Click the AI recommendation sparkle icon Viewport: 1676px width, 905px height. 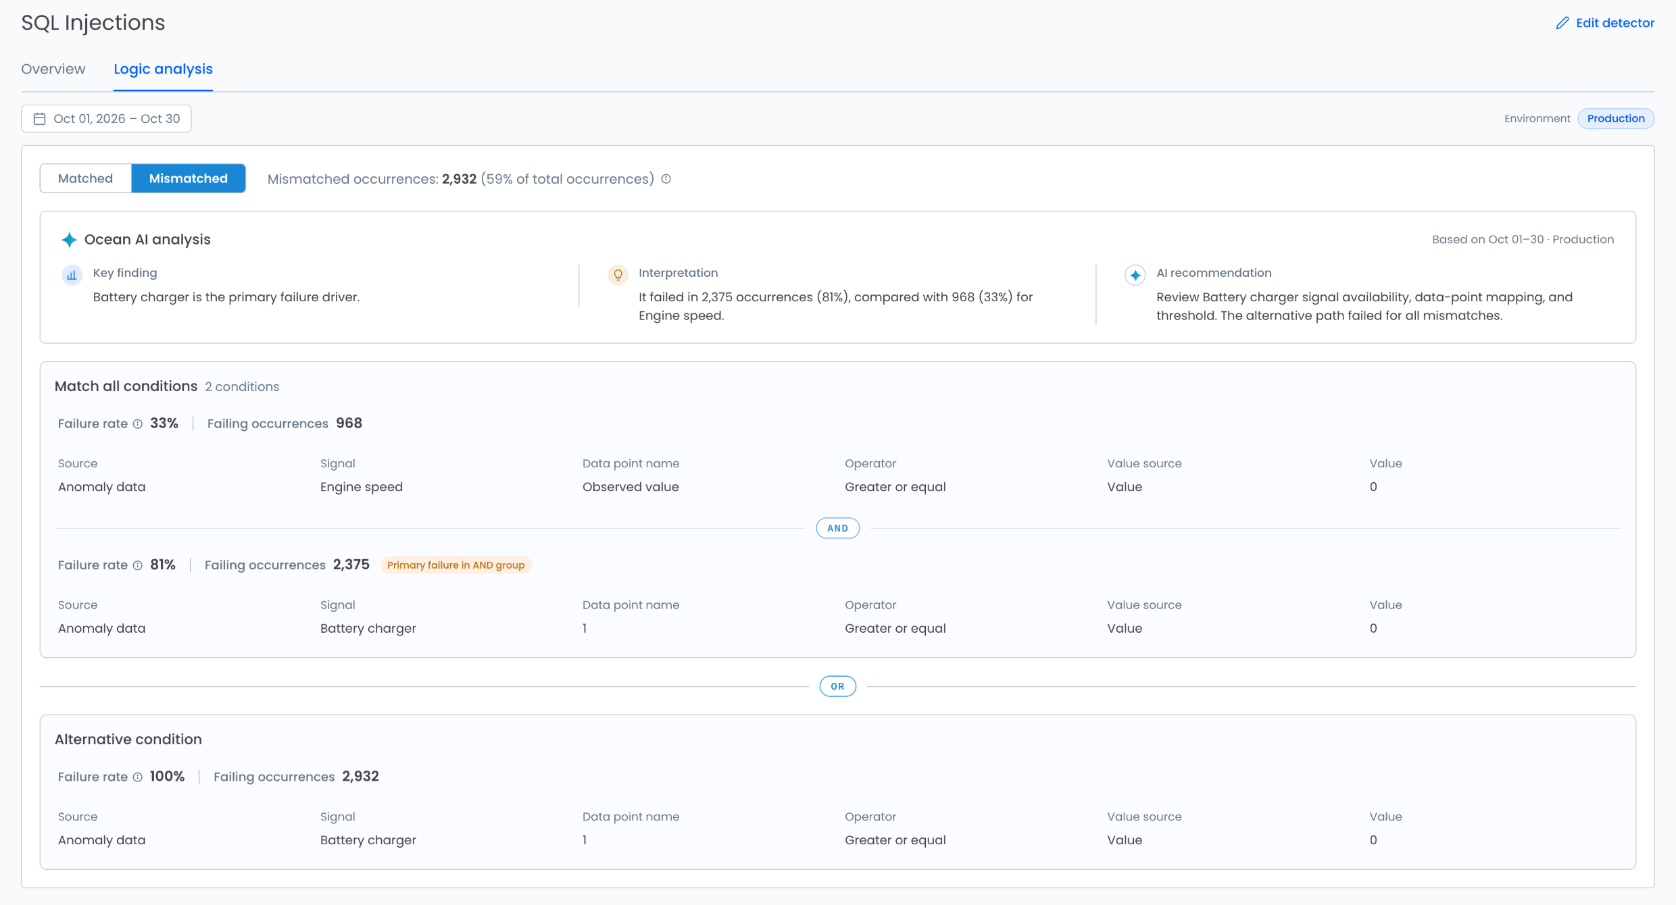1135,275
